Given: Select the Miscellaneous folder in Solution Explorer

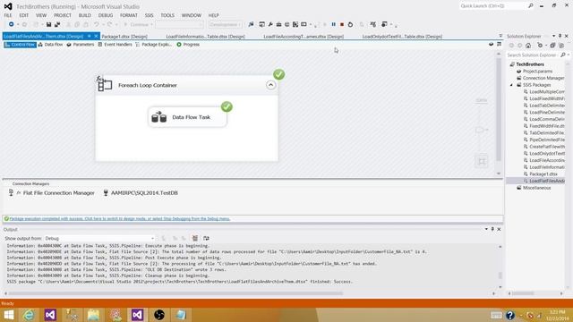Looking at the screenshot, I should click(536, 188).
